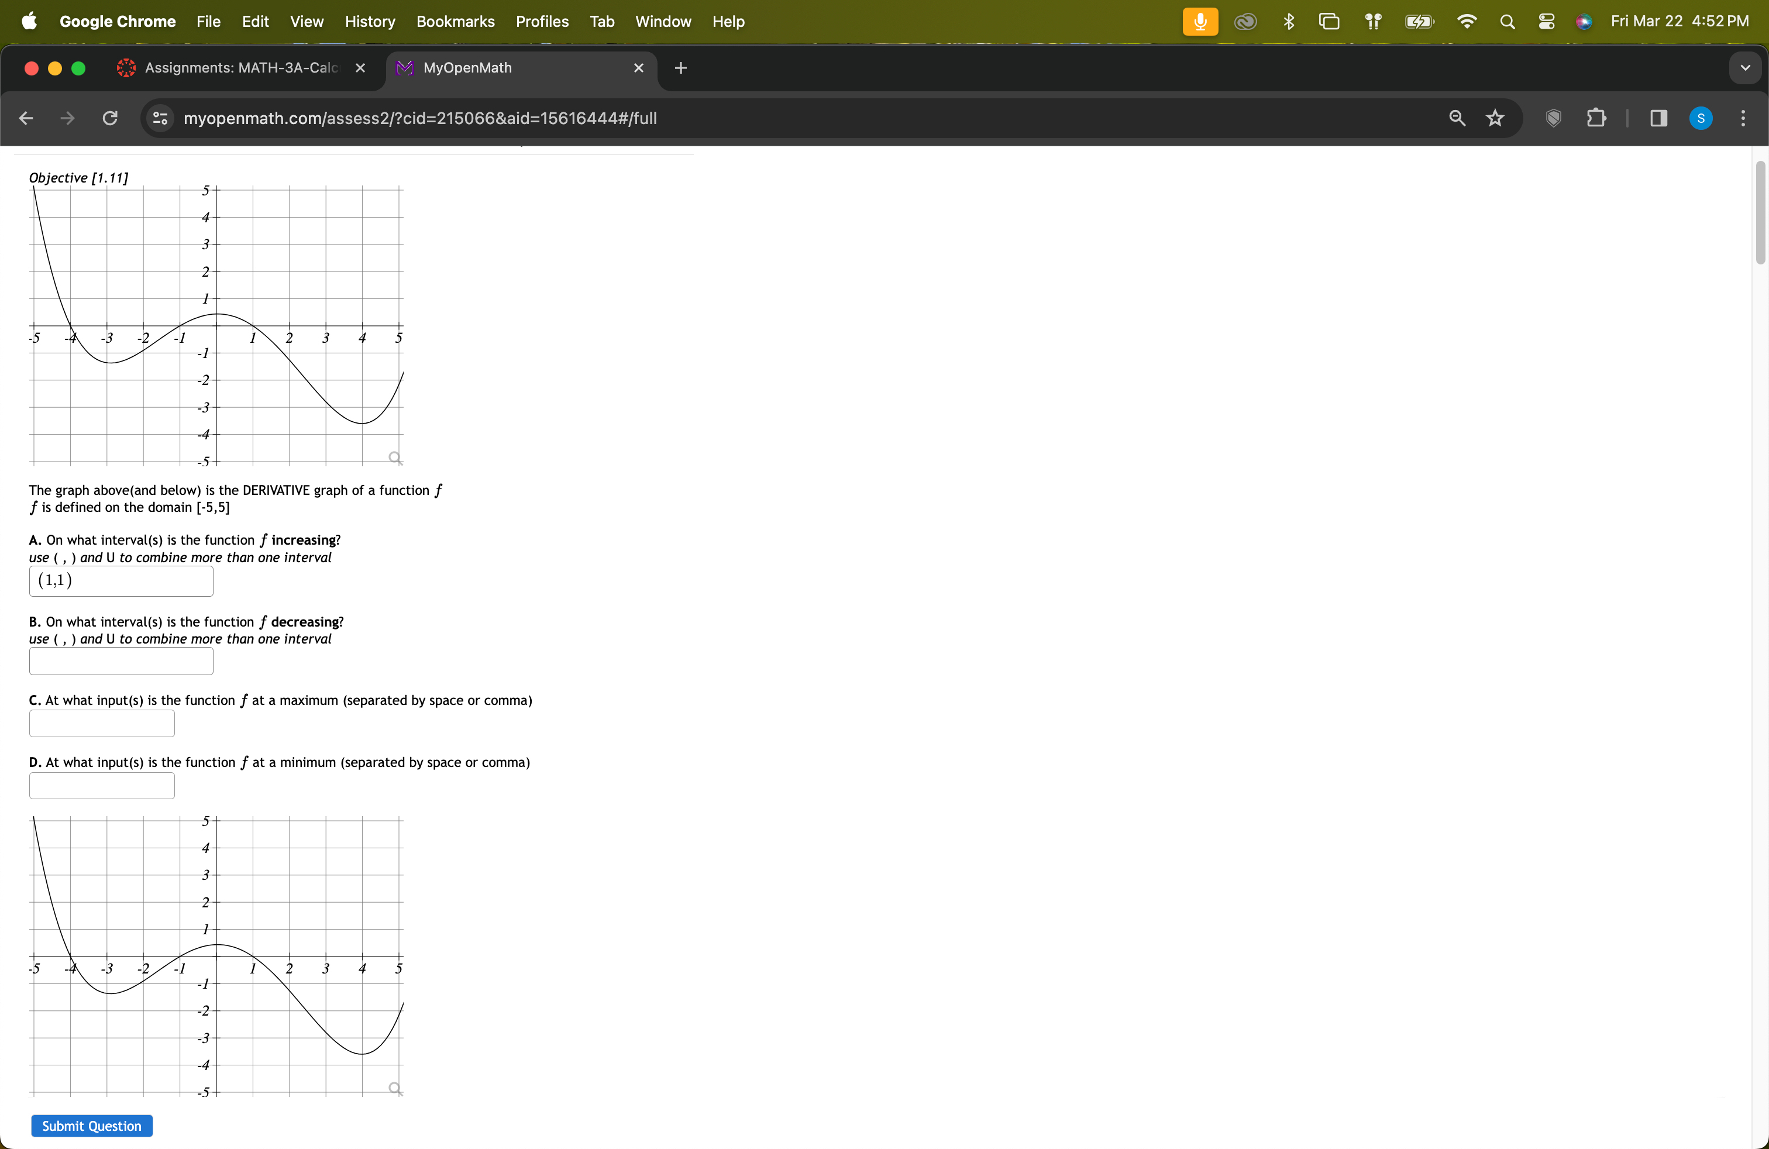
Task: Click the Bluetooth icon in the menu bar
Action: tap(1289, 22)
